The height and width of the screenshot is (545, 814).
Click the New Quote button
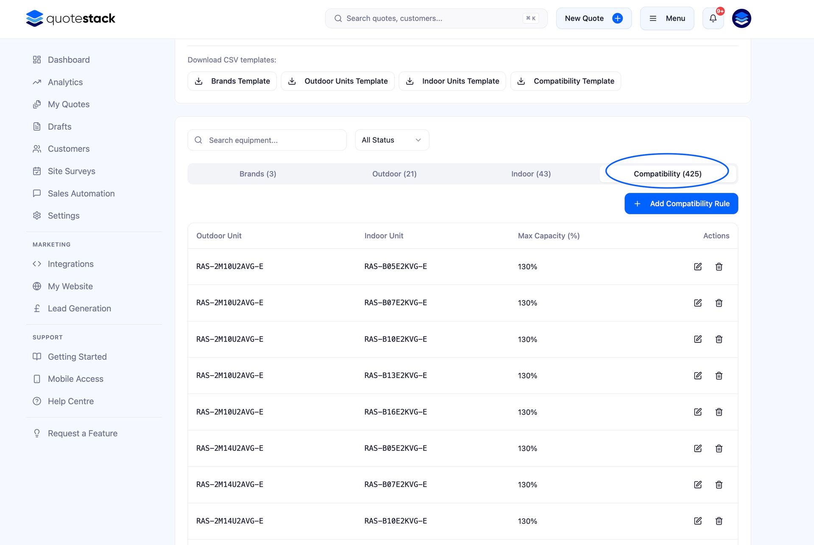593,18
